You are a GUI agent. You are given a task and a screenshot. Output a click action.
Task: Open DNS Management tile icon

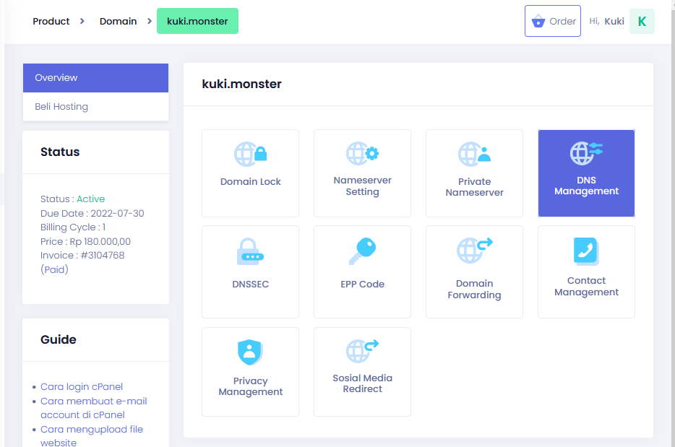click(586, 152)
